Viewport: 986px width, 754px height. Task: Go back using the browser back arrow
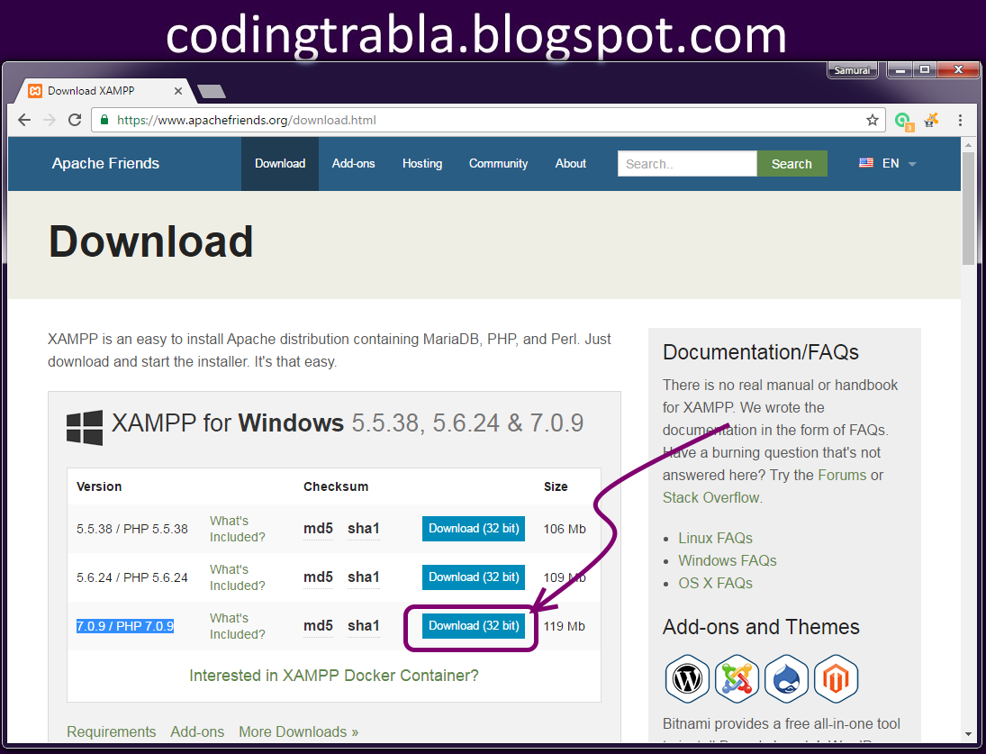click(24, 119)
